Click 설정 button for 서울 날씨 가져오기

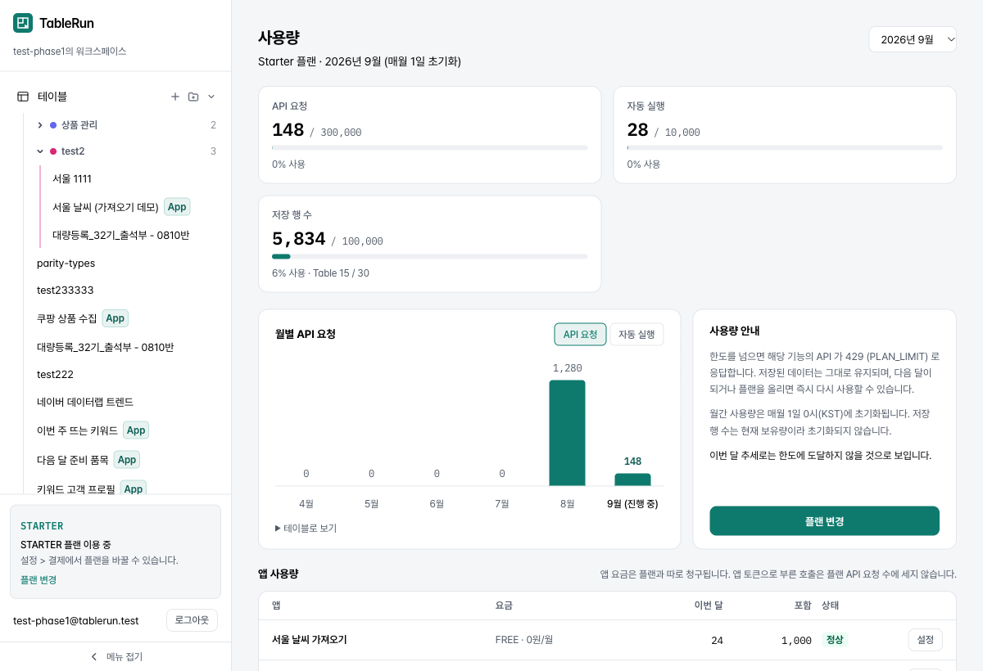point(926,640)
